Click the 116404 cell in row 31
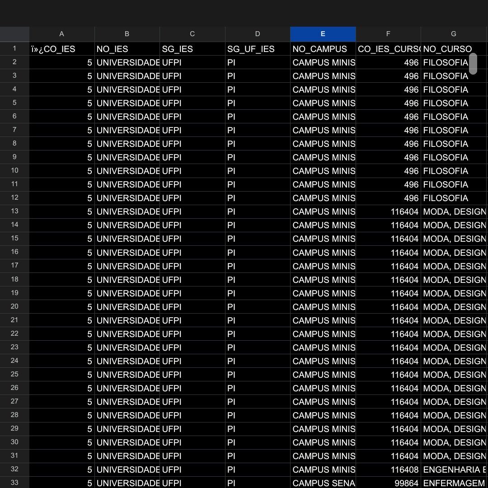 point(388,456)
